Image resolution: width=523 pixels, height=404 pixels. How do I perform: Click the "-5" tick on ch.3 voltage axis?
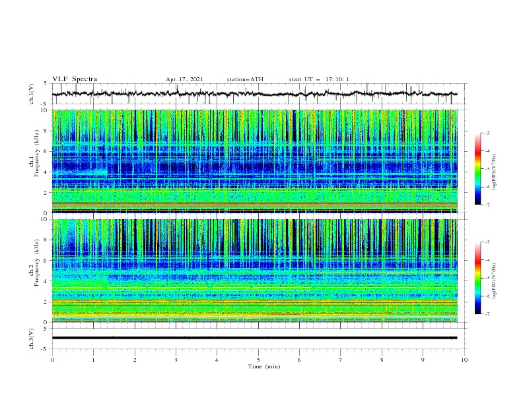coord(45,349)
